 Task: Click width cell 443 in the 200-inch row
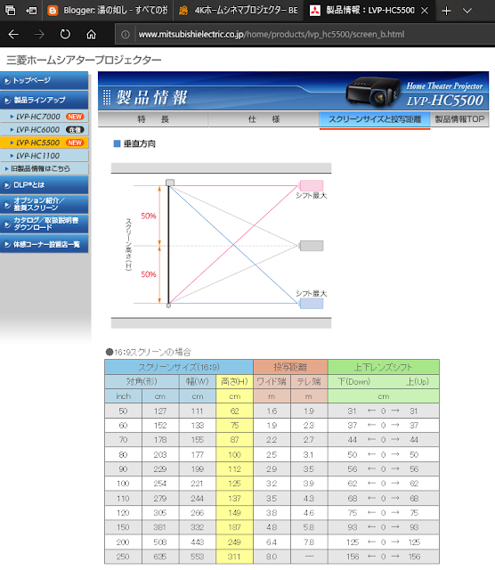[198, 542]
